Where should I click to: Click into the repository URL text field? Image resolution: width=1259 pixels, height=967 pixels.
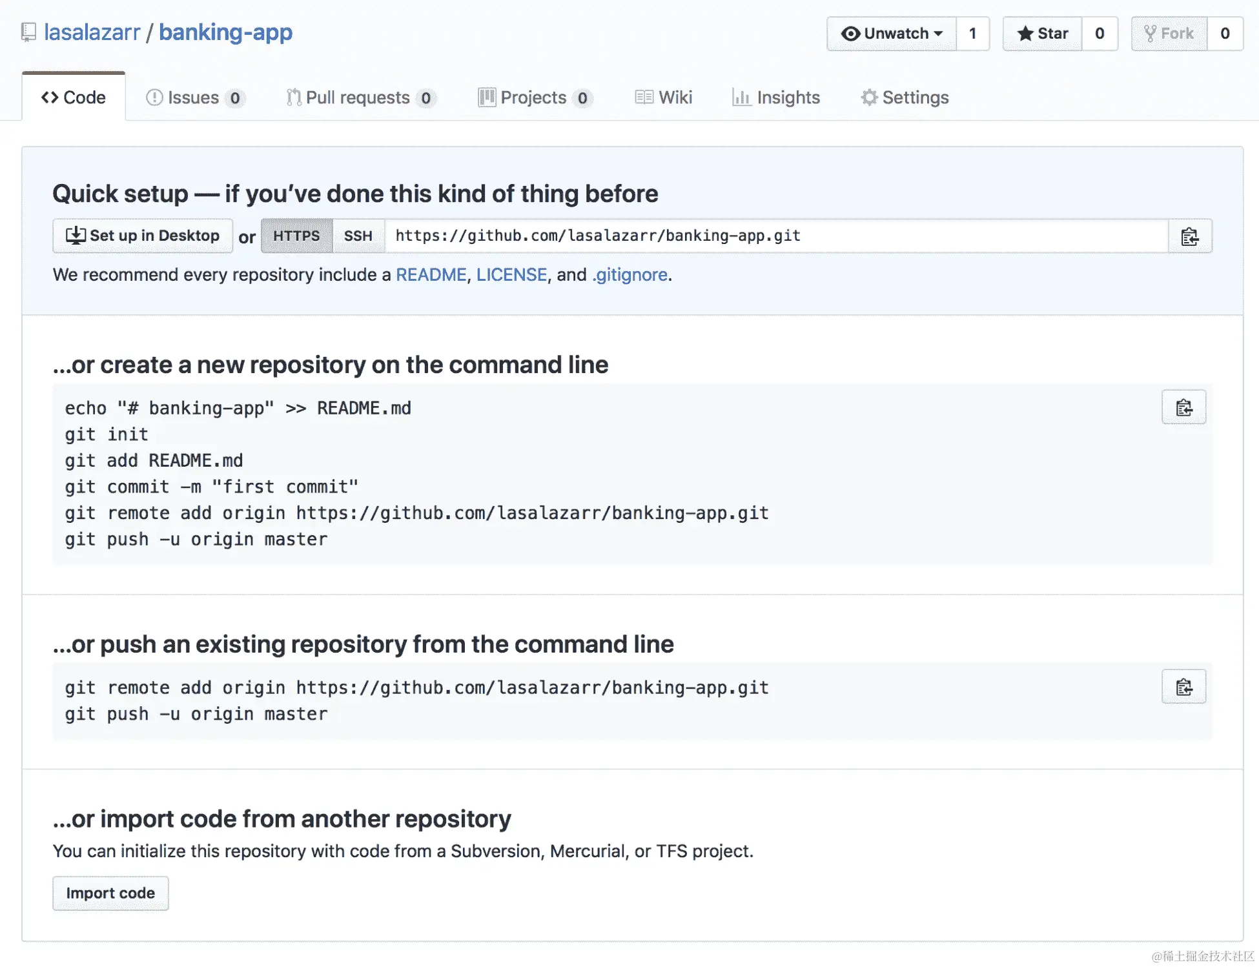(x=775, y=236)
